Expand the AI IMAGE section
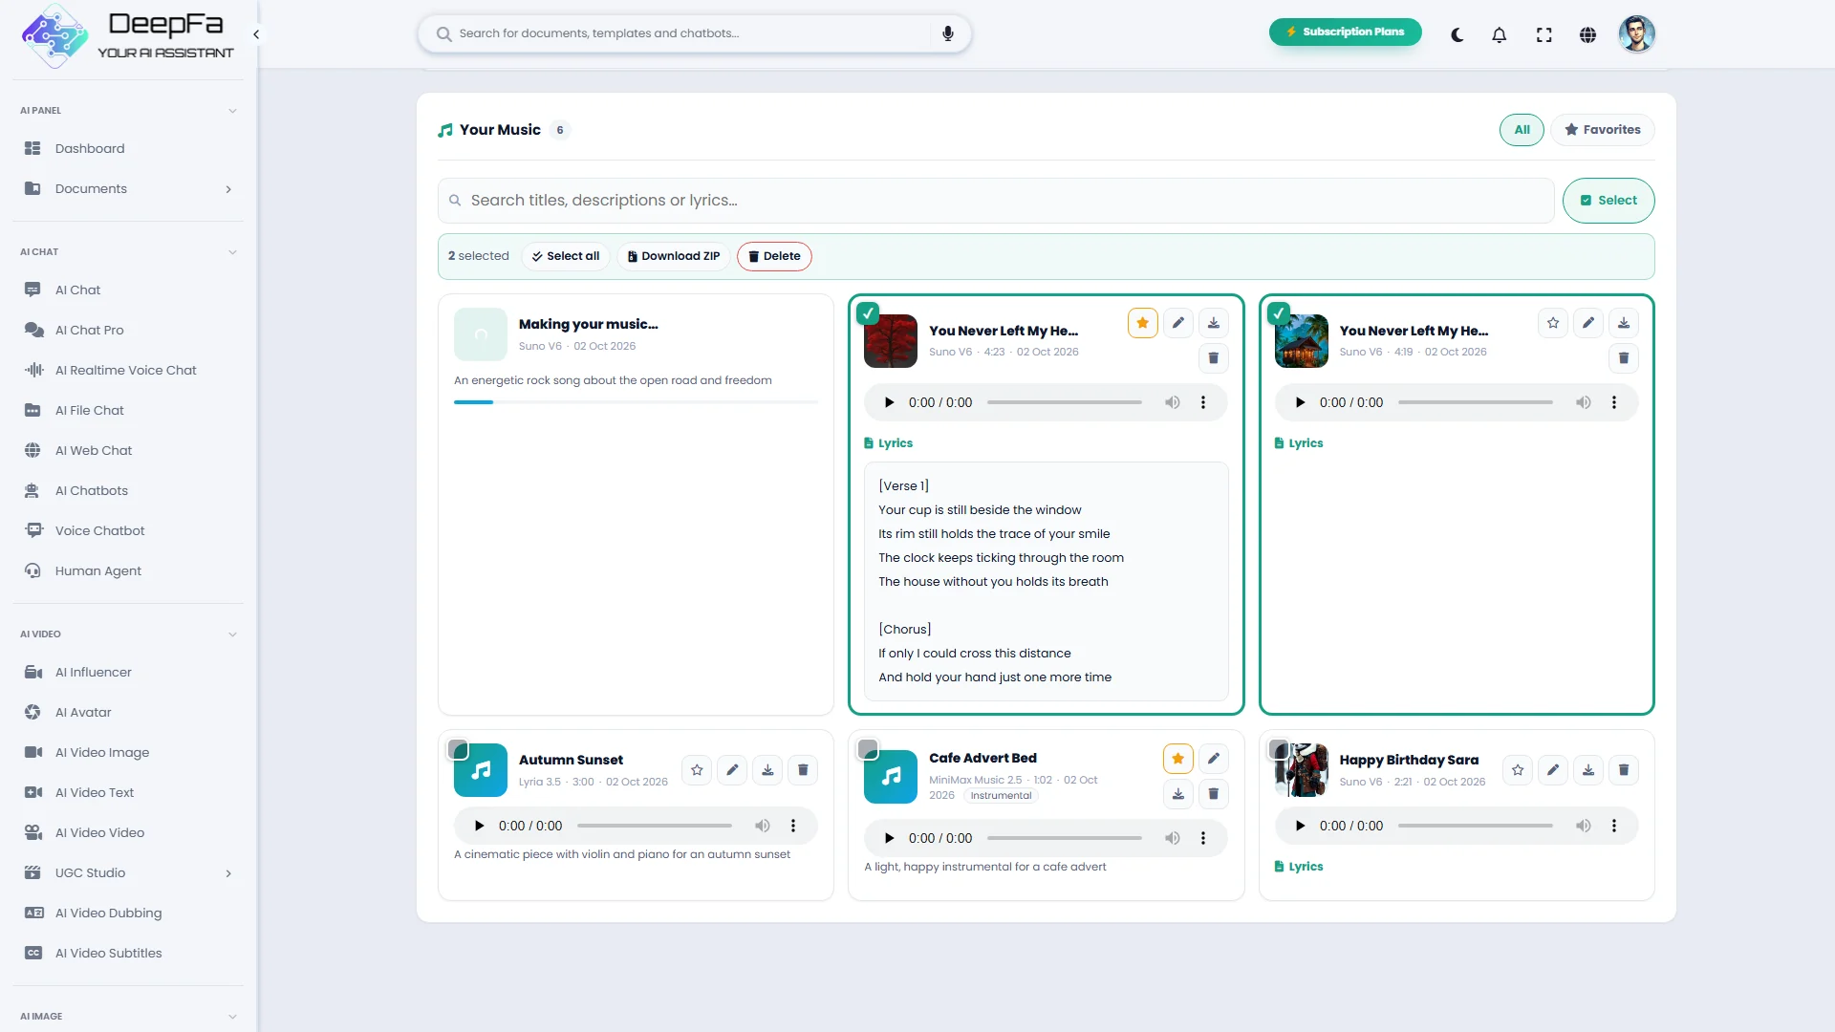Viewport: 1835px width, 1032px height. click(232, 1017)
